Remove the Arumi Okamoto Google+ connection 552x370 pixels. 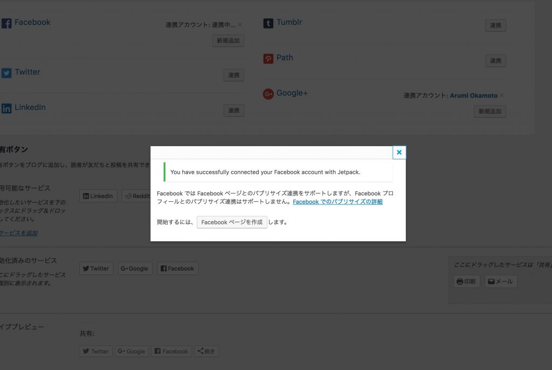click(502, 95)
